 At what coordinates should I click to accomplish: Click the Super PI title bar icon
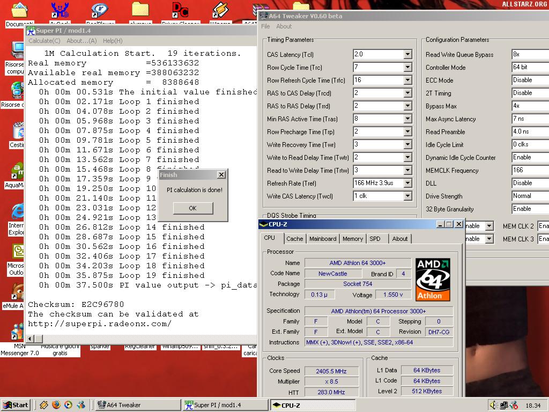(x=31, y=31)
